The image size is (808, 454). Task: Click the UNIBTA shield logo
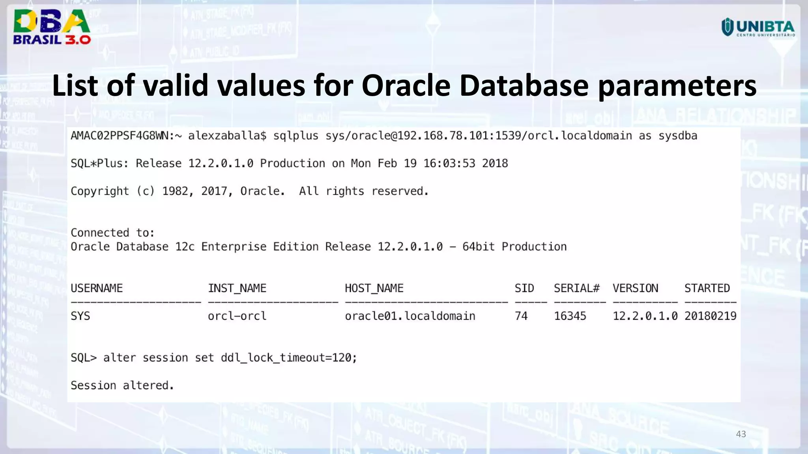pos(727,27)
